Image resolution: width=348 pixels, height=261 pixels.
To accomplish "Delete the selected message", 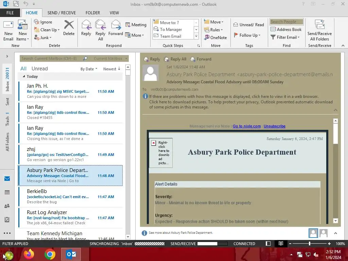I will tap(69, 28).
